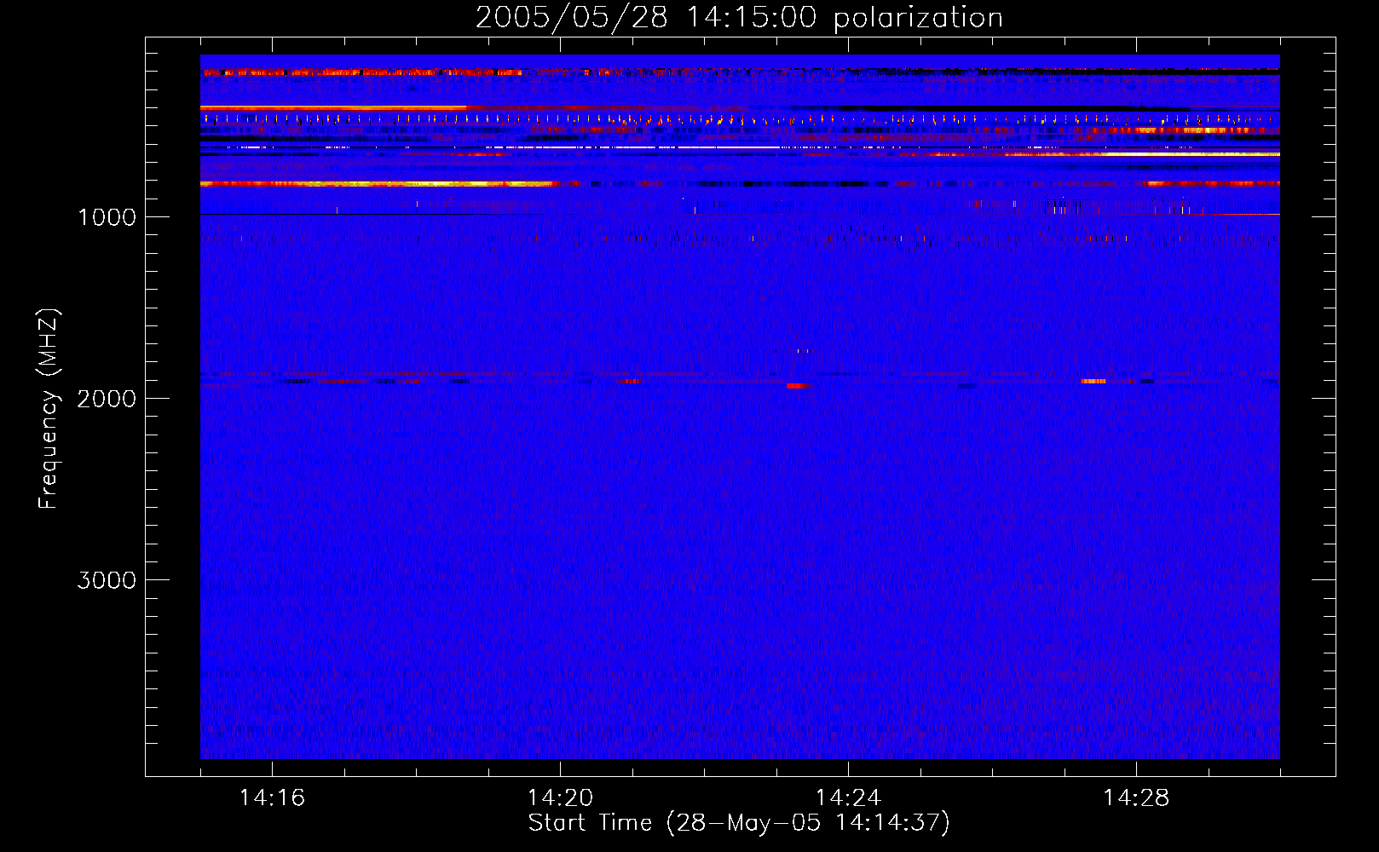Click the 14:28 time tick label

tap(1136, 798)
